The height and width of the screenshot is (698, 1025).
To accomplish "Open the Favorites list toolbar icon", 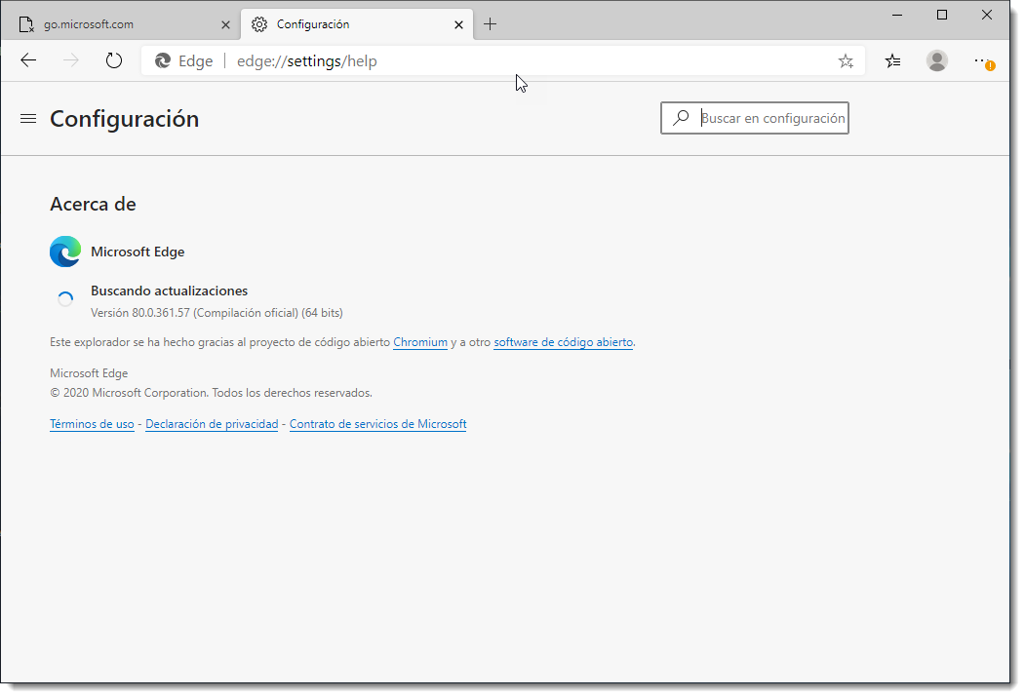I will pos(893,60).
